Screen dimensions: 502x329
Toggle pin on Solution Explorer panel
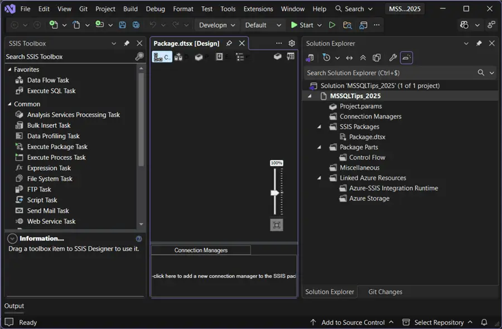pyautogui.click(x=479, y=43)
